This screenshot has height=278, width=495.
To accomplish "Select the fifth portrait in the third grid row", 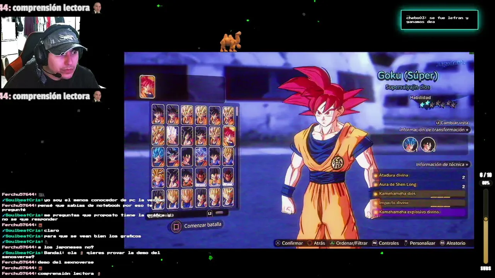I will coord(215,157).
